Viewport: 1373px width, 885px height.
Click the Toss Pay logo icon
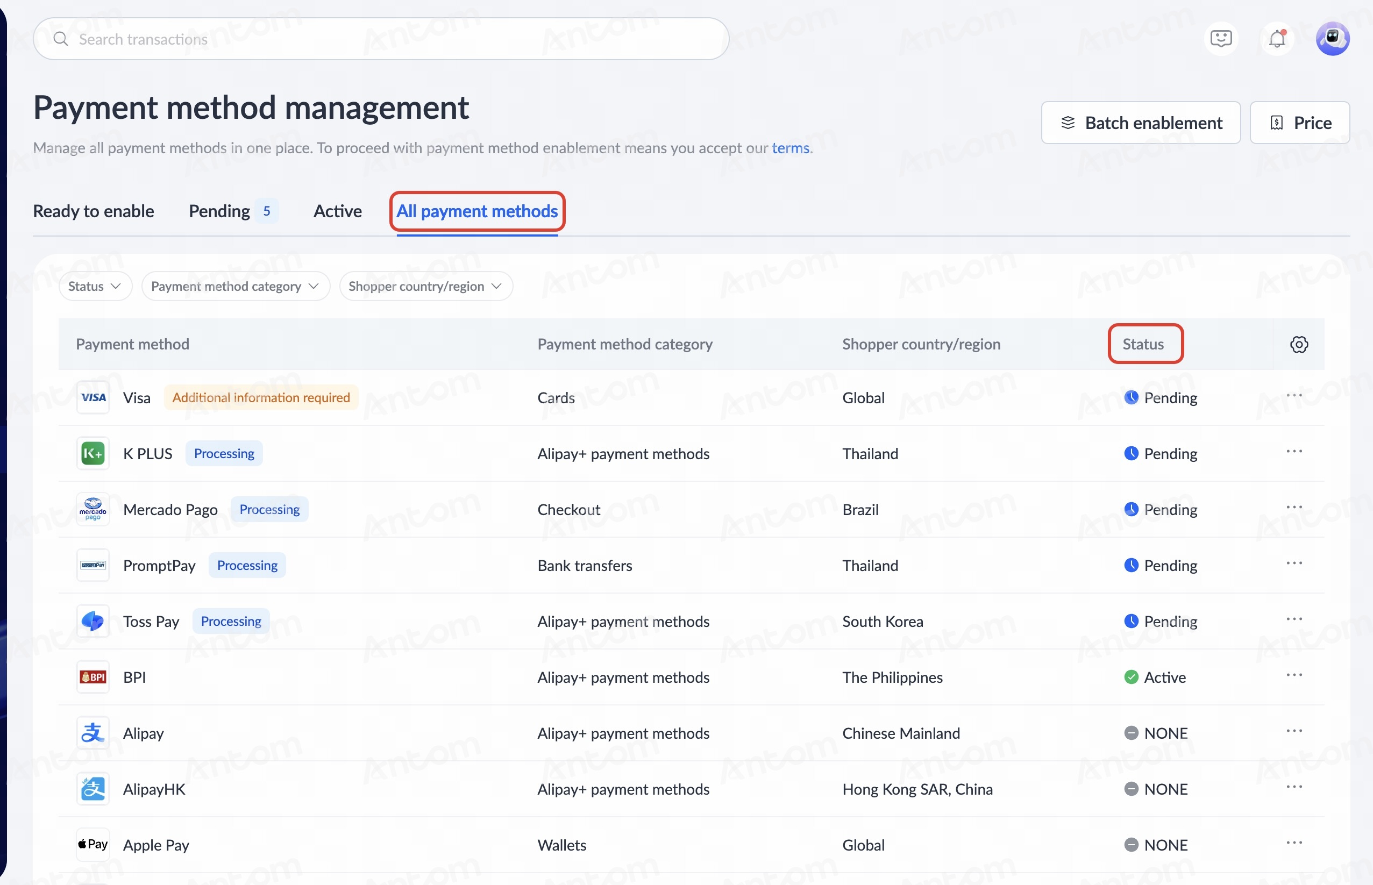click(x=93, y=621)
